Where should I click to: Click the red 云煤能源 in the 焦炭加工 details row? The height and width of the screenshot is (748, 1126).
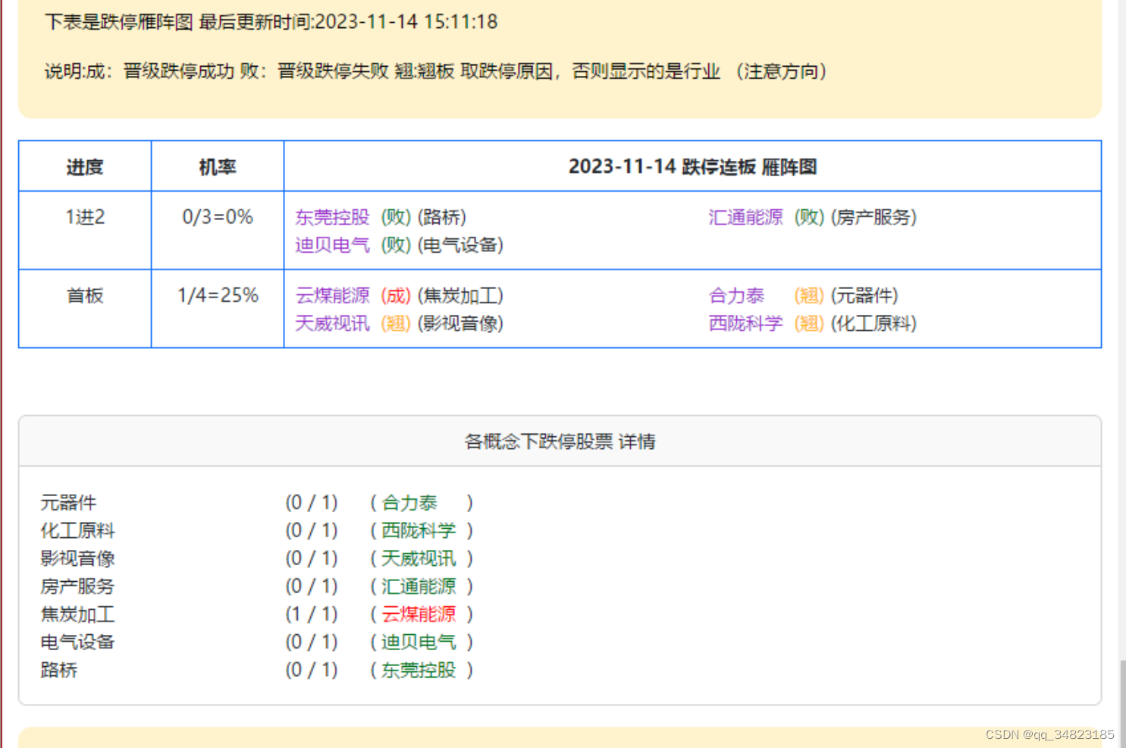419,614
